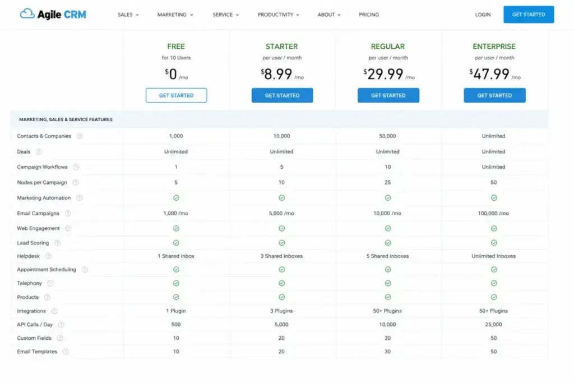Image resolution: width=574 pixels, height=383 pixels.
Task: Click '3 Plugins' Integrations value
Action: pyautogui.click(x=281, y=311)
